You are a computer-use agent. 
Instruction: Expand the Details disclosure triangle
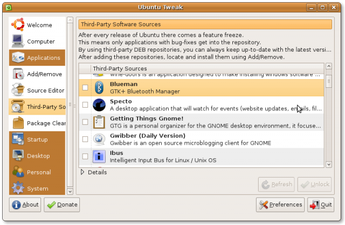click(x=82, y=172)
